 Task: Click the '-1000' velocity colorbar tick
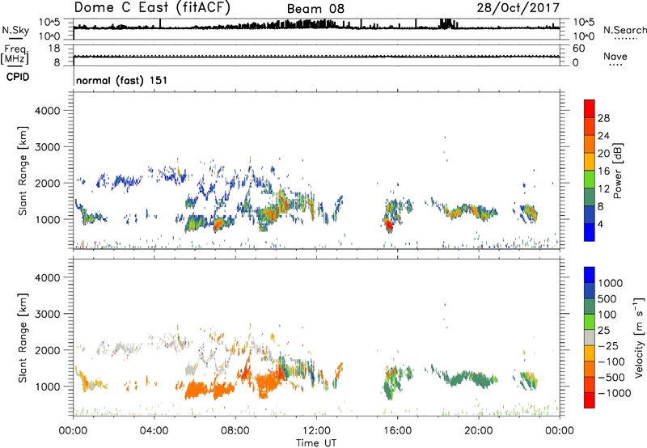click(x=614, y=393)
